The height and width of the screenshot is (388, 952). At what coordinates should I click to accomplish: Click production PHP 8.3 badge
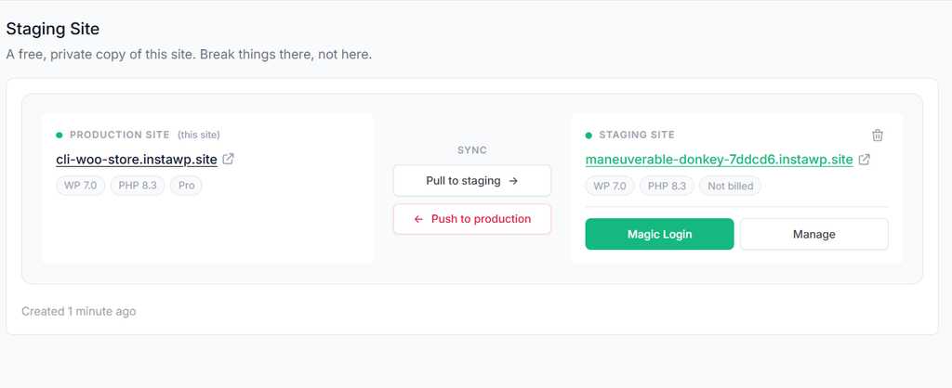[138, 186]
